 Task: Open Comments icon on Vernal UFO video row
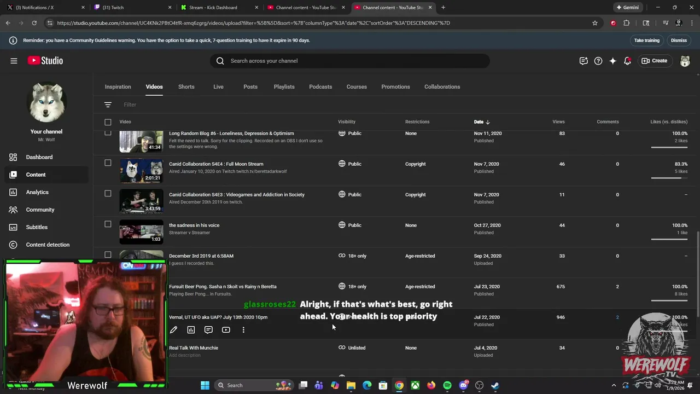208,330
